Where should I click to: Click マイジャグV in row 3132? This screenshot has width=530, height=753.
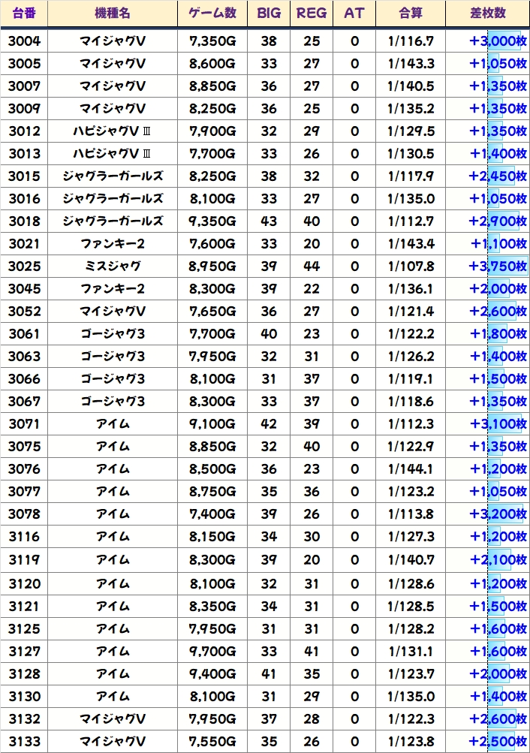coord(113,719)
